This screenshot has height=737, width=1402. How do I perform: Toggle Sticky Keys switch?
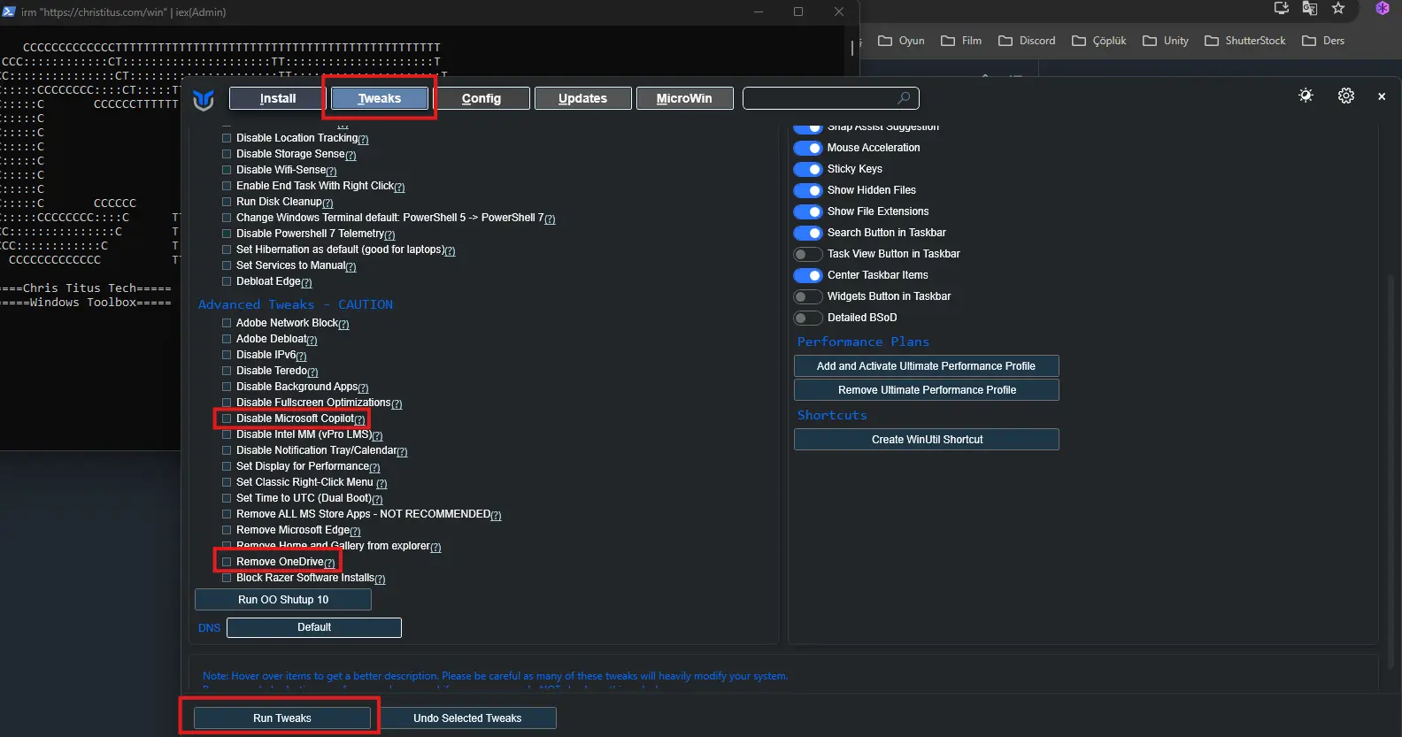click(x=808, y=169)
